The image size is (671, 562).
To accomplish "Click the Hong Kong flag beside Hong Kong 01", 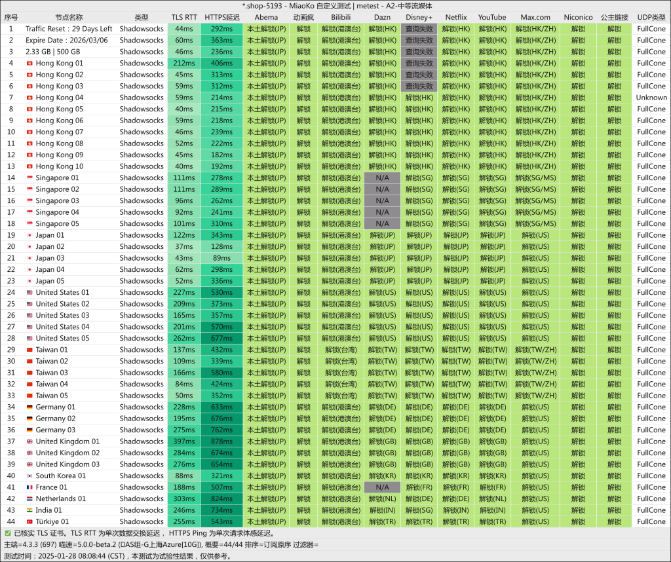I will point(29,64).
